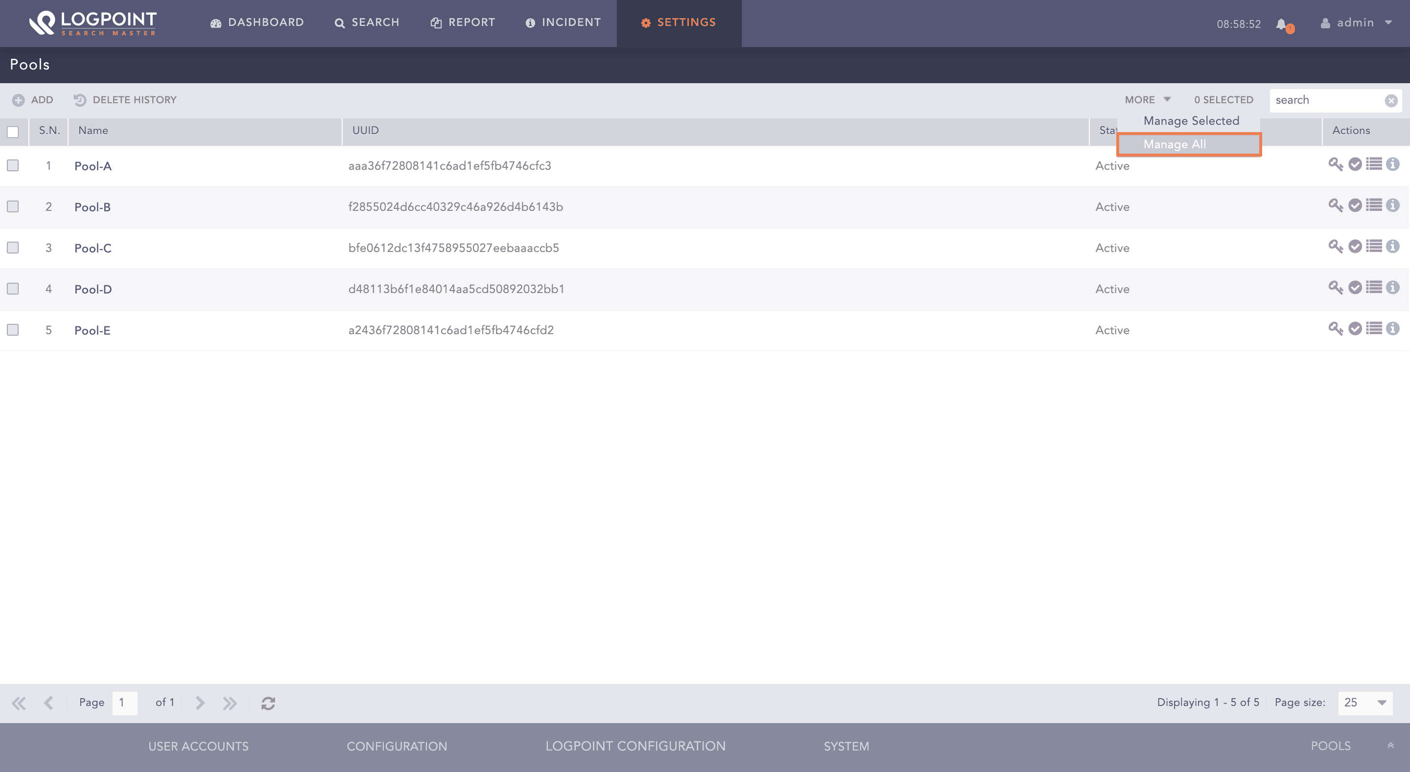Open the notifications bell
1410x772 pixels.
(x=1281, y=24)
